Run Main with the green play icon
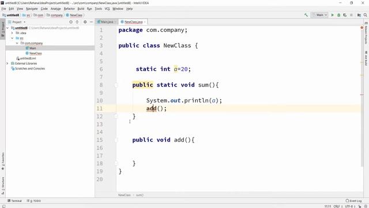The image size is (369, 208). 333,15
